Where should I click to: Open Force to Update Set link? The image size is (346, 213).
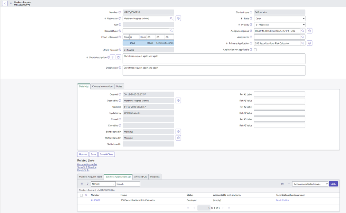[87, 164]
